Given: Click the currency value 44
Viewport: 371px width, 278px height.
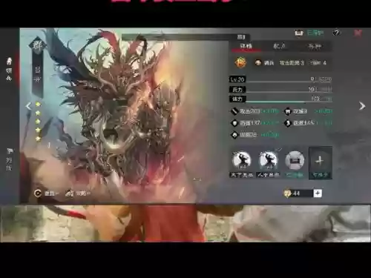Looking at the screenshot, I should click(x=297, y=193).
